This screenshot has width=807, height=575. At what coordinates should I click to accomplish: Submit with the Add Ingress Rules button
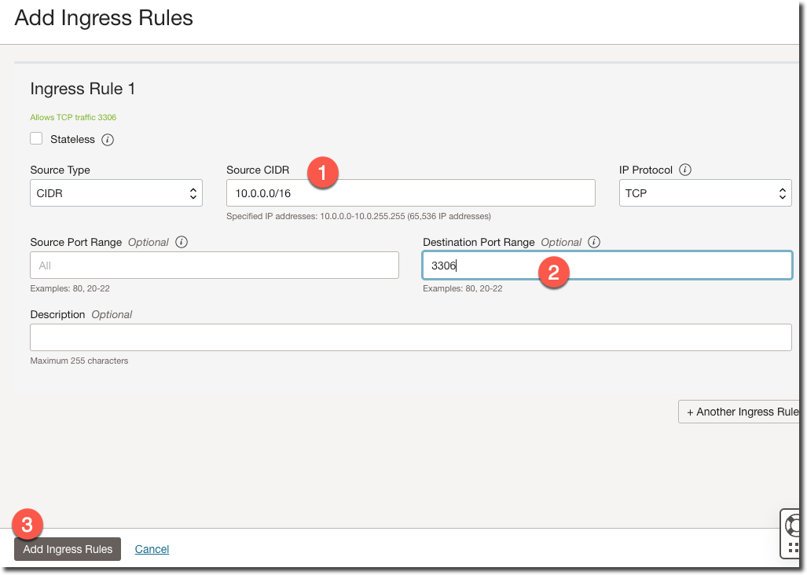(x=68, y=549)
